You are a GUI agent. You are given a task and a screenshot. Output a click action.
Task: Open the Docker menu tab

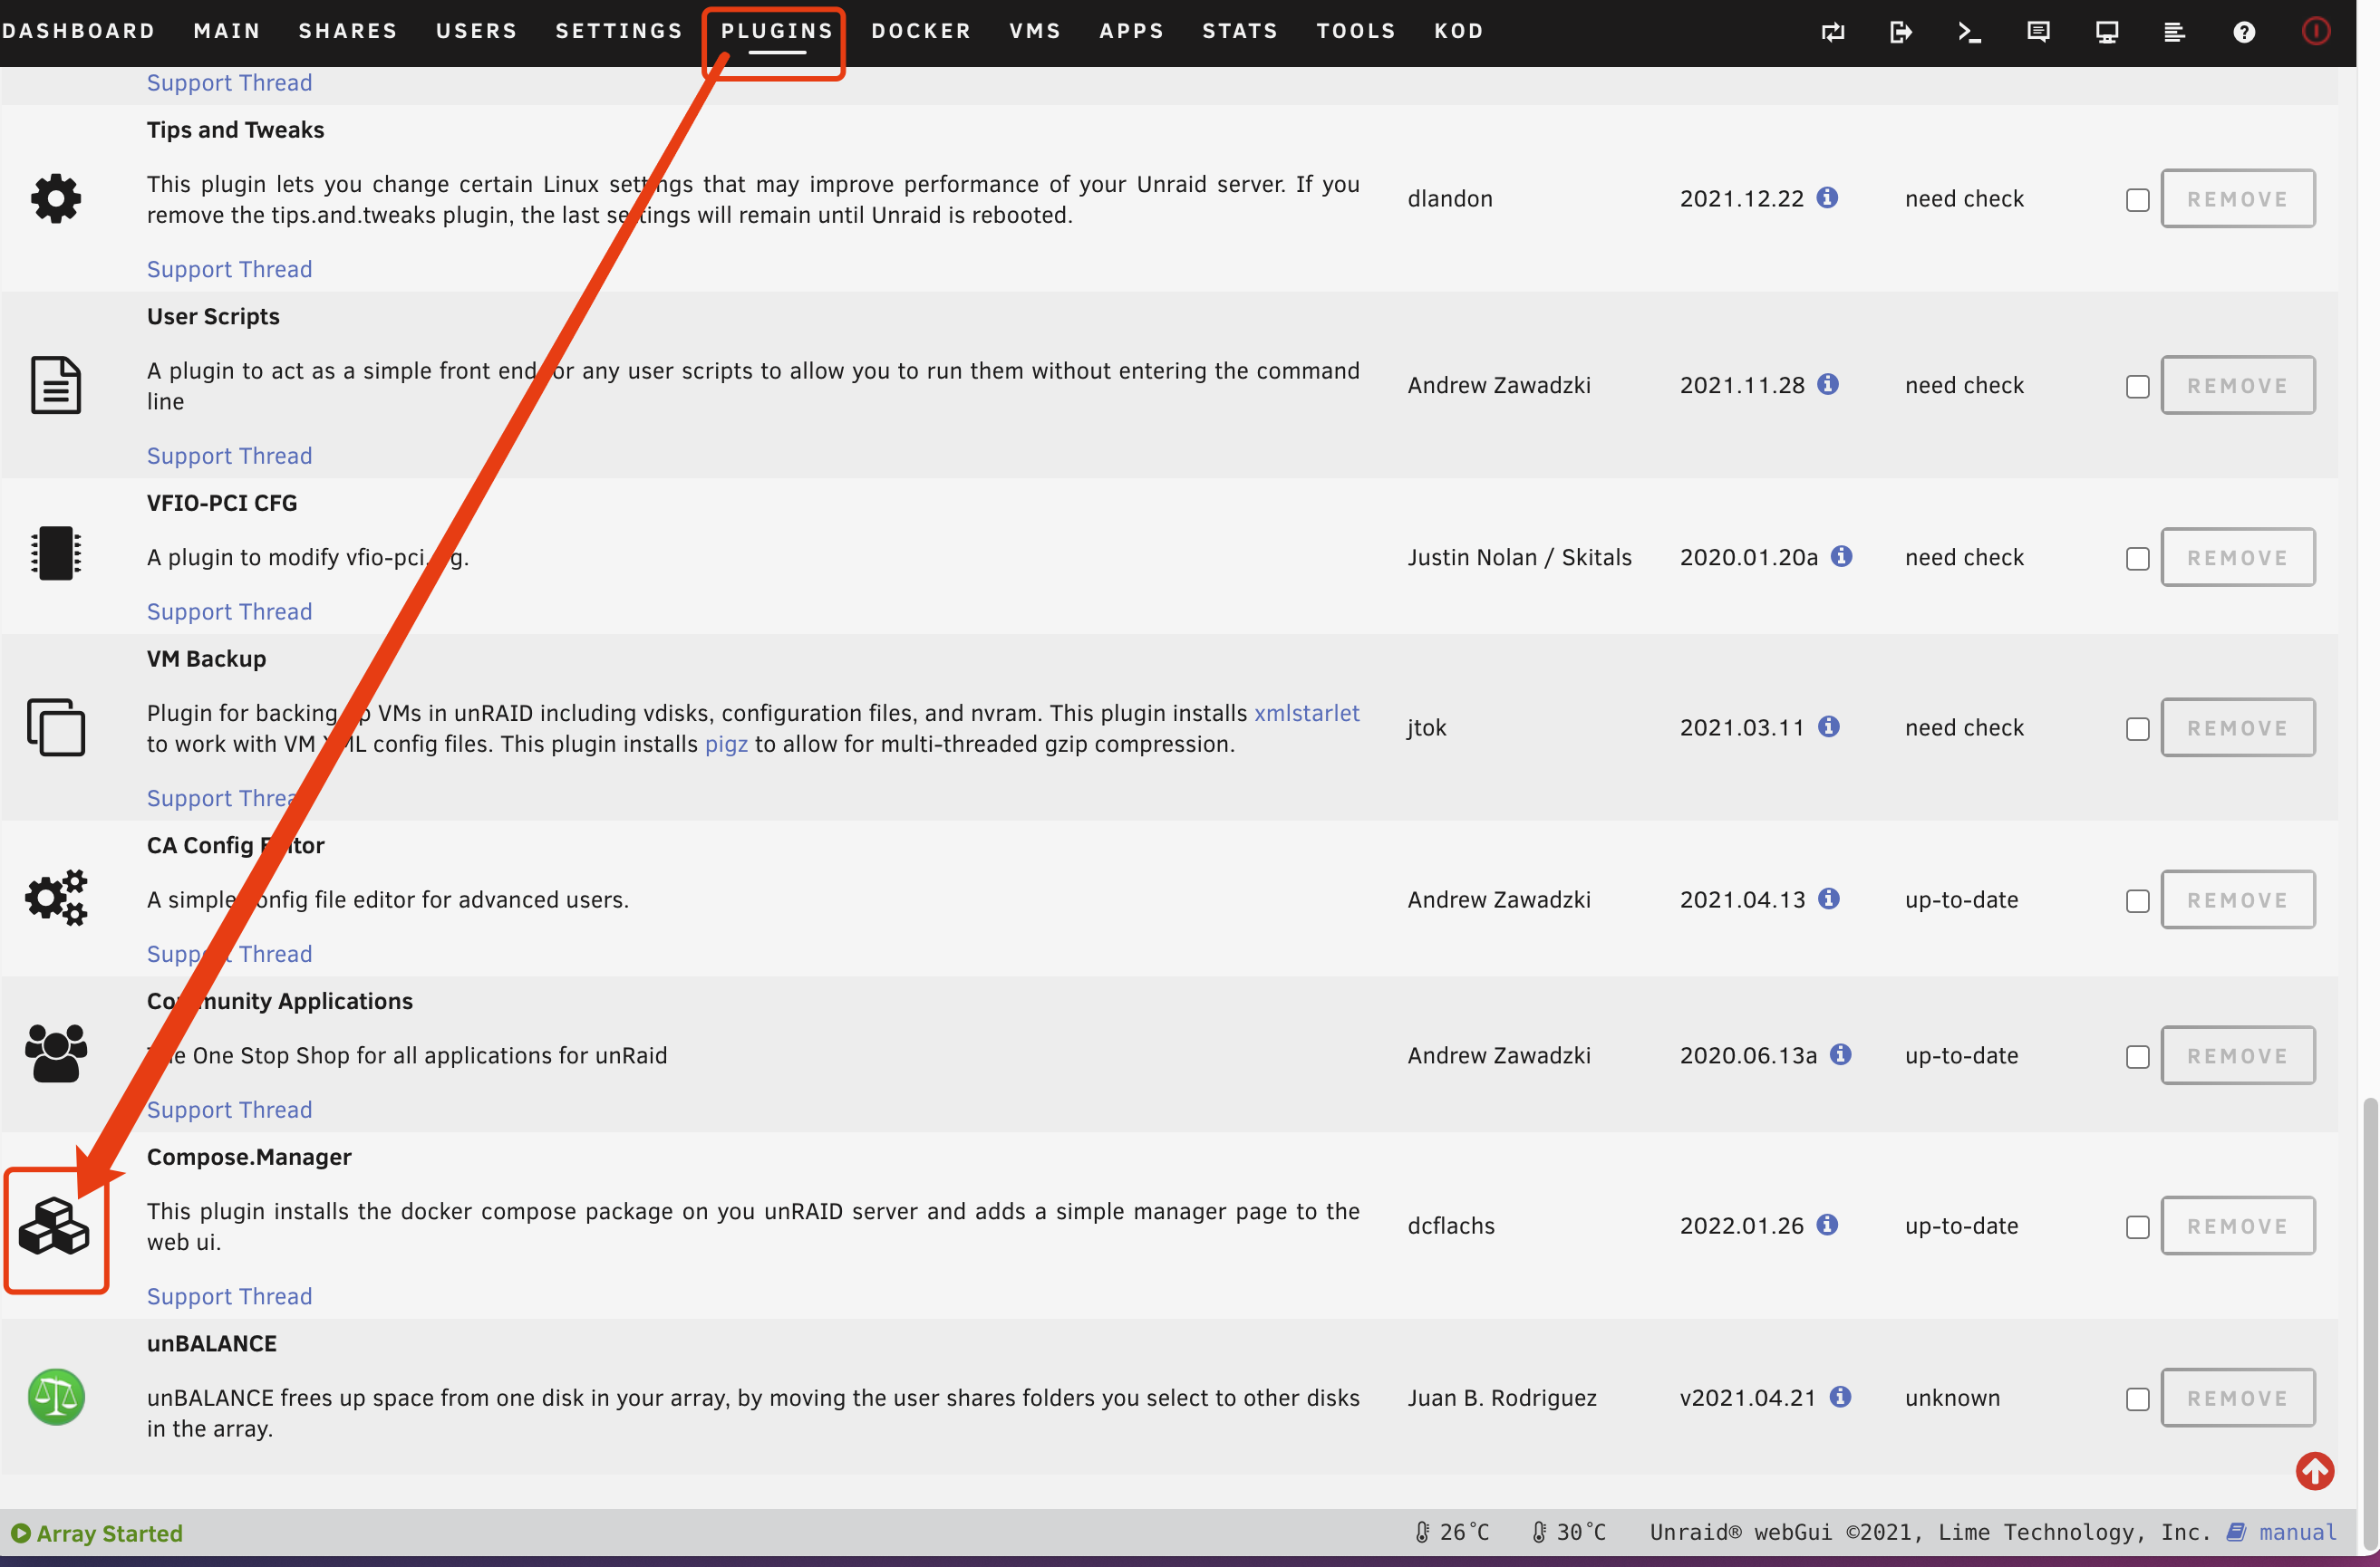920,31
